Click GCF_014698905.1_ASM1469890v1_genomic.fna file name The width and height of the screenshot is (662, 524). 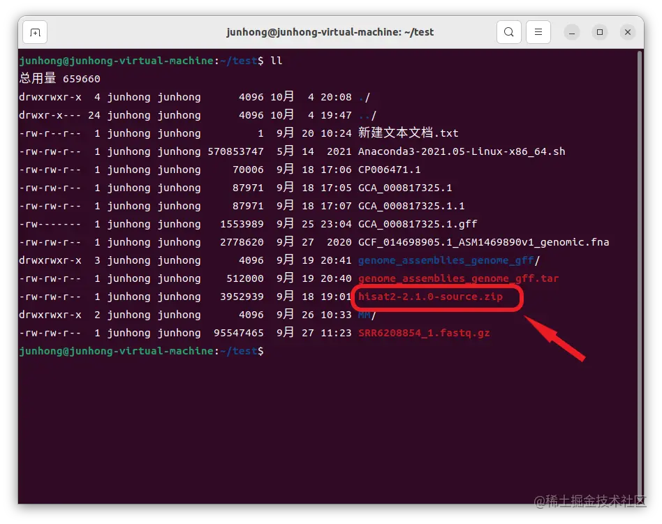[x=483, y=242]
